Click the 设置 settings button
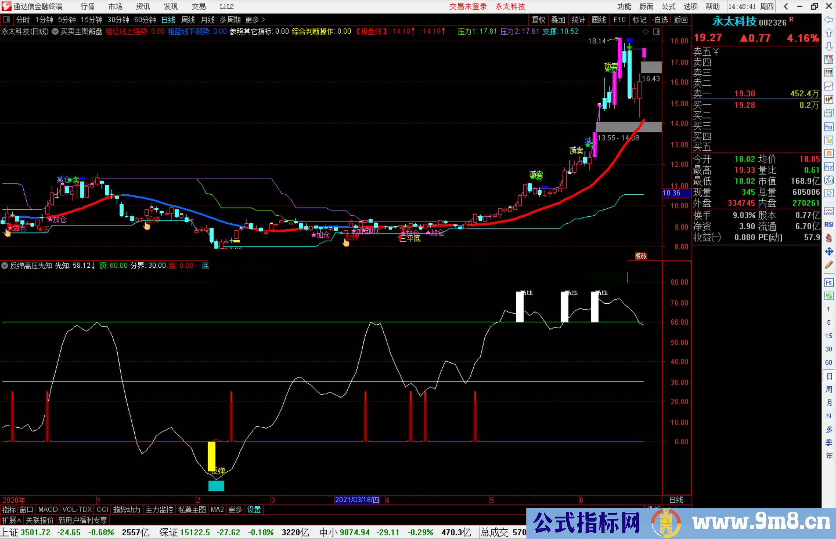The width and height of the screenshot is (836, 539). (254, 510)
